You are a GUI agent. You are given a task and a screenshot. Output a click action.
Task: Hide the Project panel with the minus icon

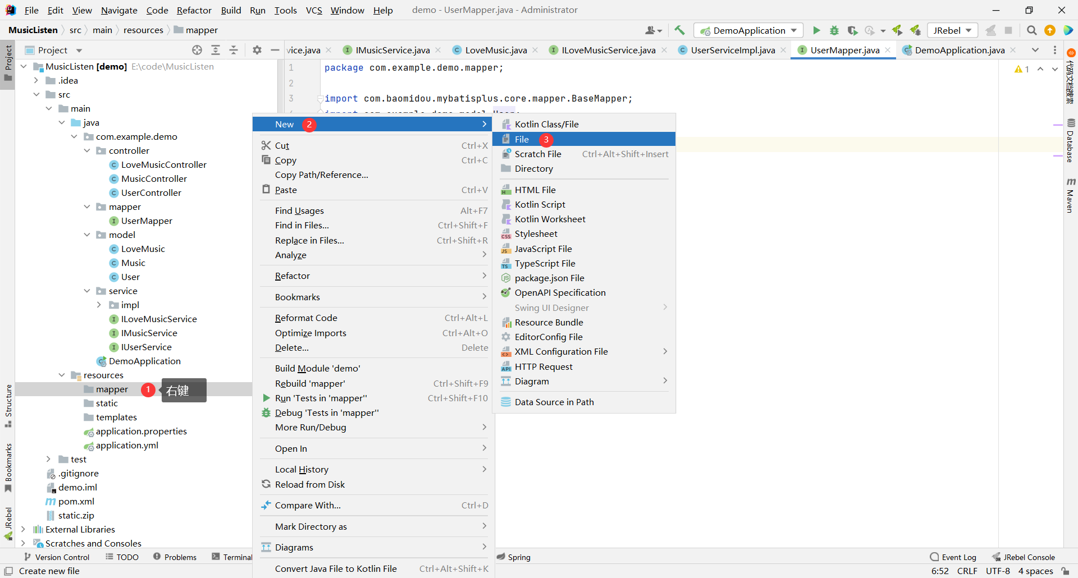pyautogui.click(x=275, y=50)
